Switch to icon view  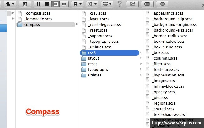38,4
